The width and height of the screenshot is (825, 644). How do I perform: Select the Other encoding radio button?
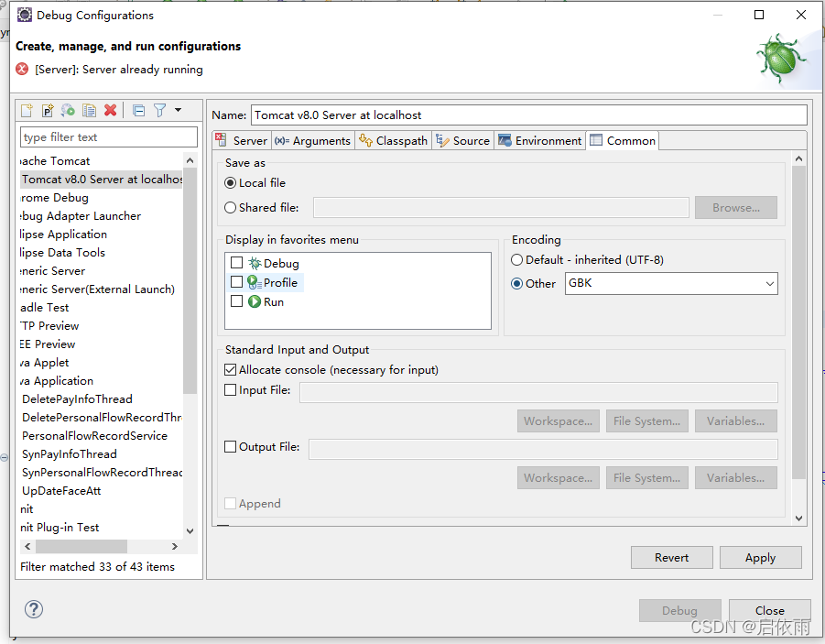tap(516, 283)
